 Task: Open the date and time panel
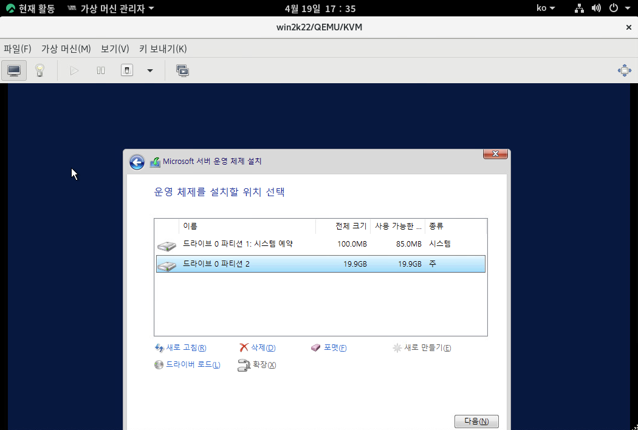[320, 8]
